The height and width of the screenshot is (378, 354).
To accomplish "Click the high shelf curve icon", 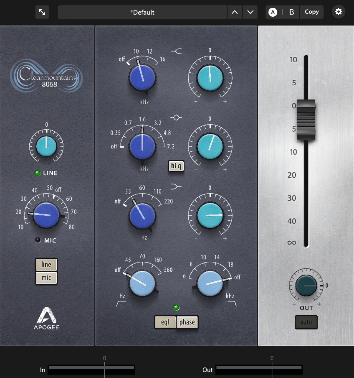I will [x=177, y=51].
